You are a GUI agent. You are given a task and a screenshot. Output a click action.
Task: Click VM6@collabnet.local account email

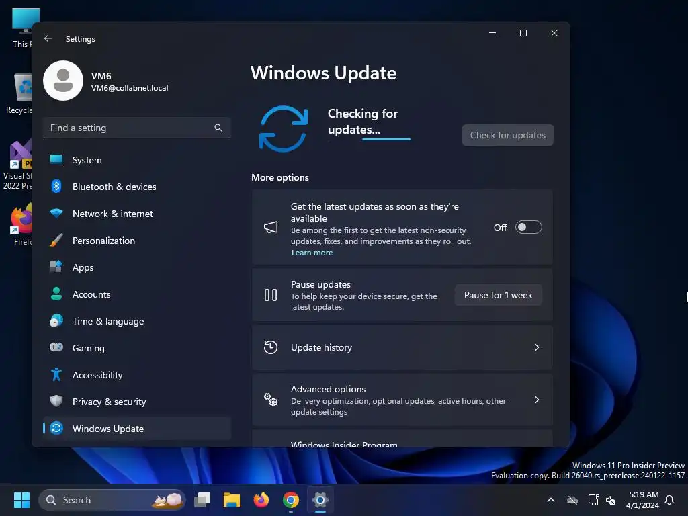[130, 88]
